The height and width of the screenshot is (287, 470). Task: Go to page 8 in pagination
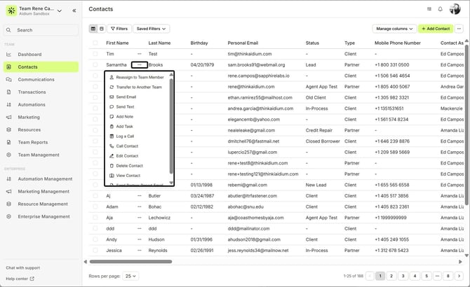point(448,276)
